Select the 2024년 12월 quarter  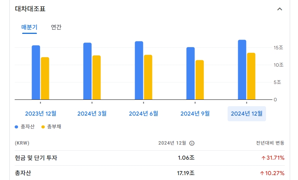coord(247,114)
